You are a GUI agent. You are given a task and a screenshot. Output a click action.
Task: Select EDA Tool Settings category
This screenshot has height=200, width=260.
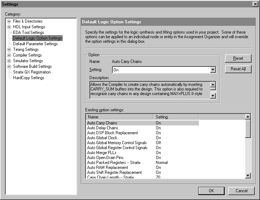pyautogui.click(x=29, y=33)
